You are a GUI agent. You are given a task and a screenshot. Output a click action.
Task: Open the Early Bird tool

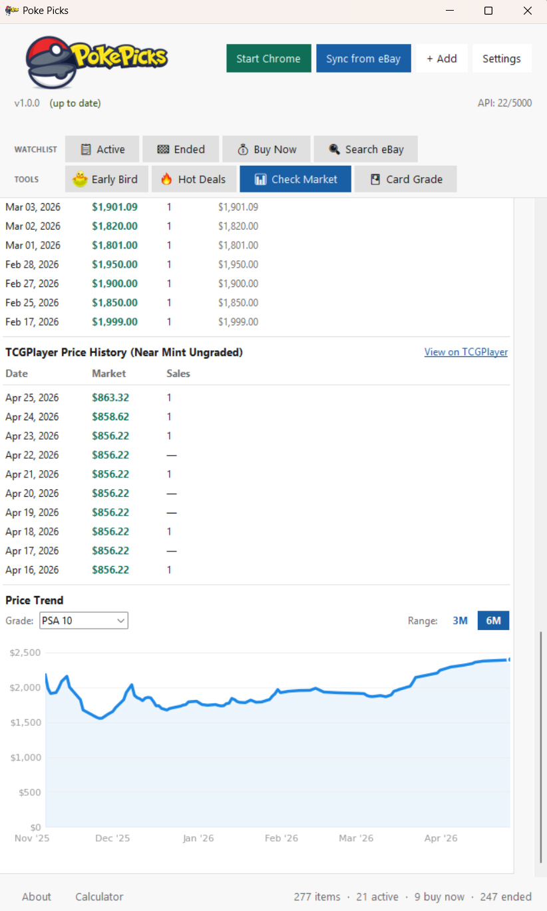pyautogui.click(x=106, y=179)
